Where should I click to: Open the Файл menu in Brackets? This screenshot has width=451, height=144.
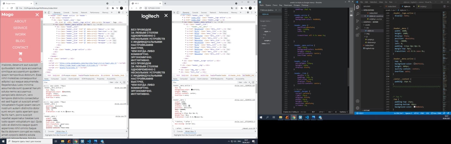point(262,5)
